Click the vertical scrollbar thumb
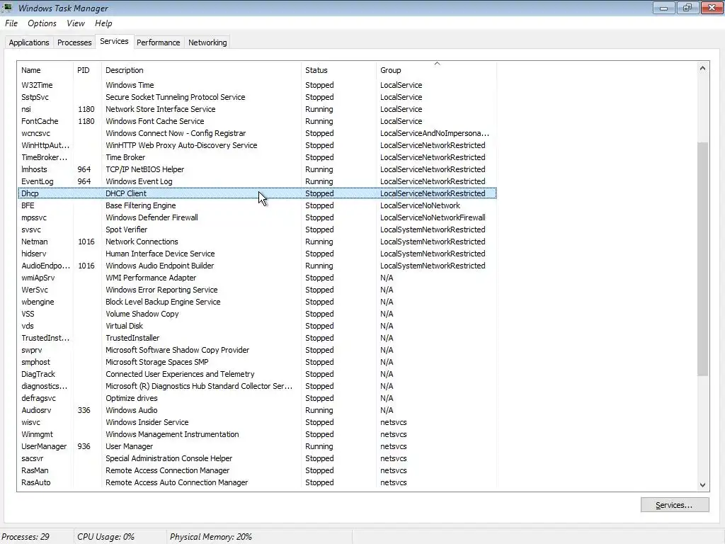The width and height of the screenshot is (725, 544). (x=703, y=259)
